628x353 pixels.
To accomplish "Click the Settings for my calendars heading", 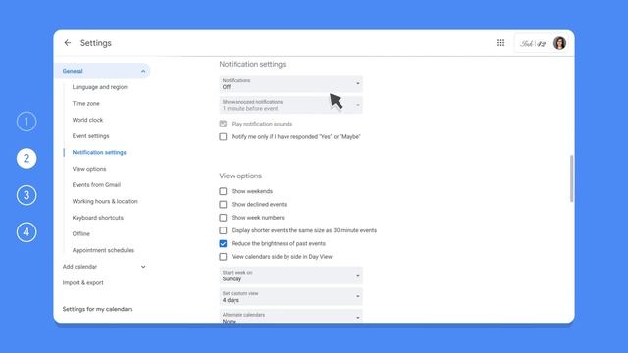I will 97,309.
